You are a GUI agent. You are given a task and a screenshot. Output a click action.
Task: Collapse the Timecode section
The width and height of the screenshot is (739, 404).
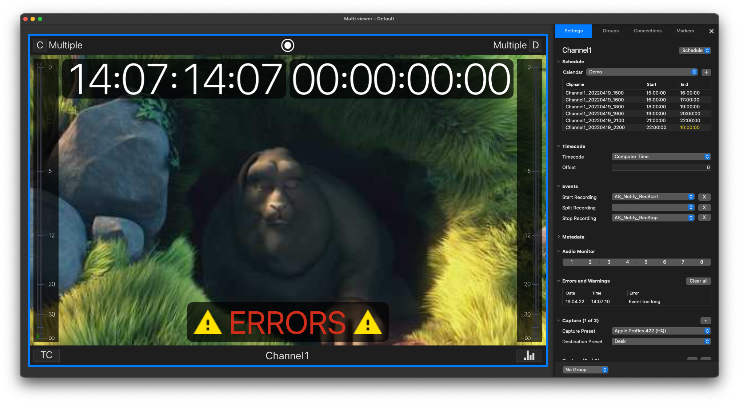point(559,146)
